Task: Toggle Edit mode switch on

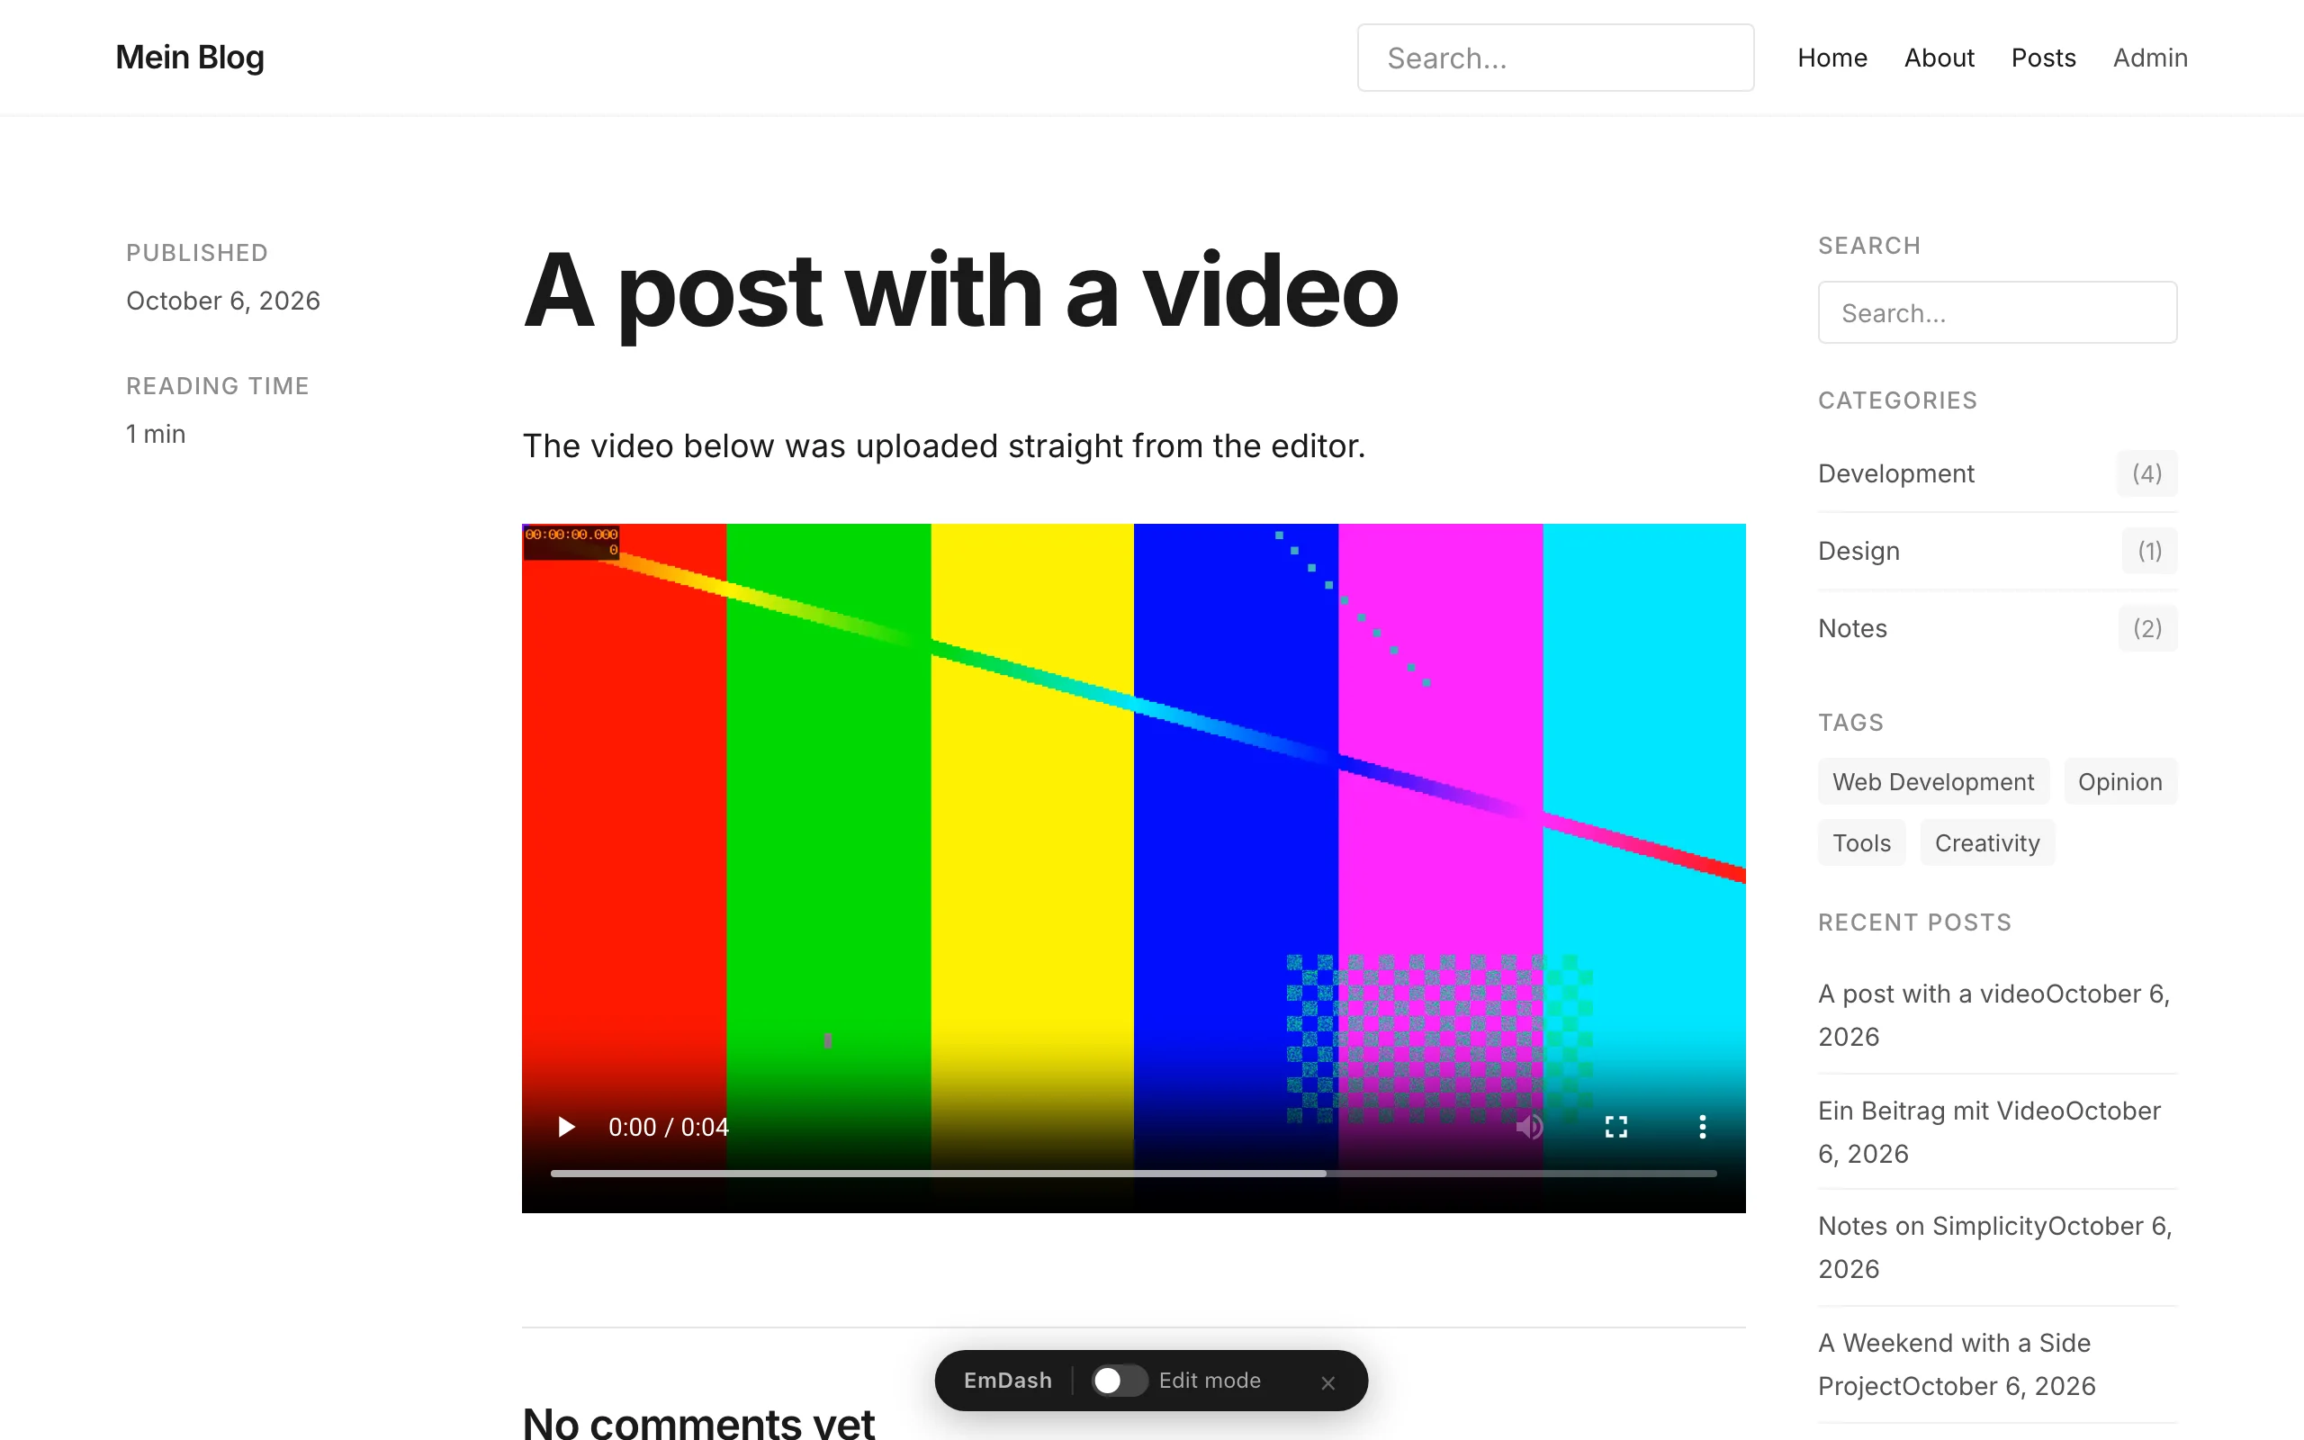Action: coord(1119,1380)
